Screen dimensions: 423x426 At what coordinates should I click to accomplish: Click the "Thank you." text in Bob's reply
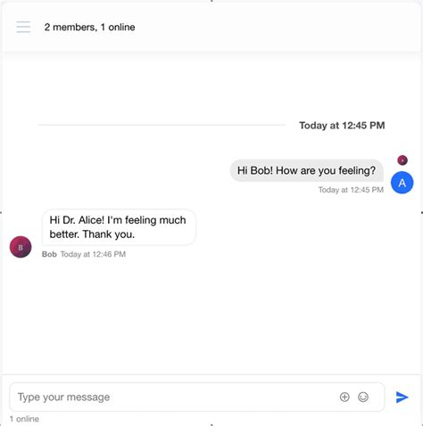(109, 234)
